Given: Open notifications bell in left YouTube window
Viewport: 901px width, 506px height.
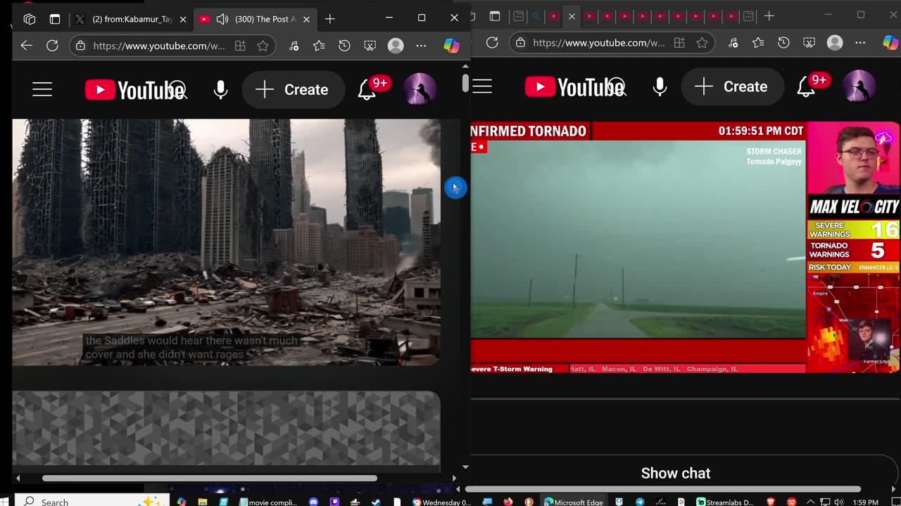Looking at the screenshot, I should pyautogui.click(x=367, y=90).
